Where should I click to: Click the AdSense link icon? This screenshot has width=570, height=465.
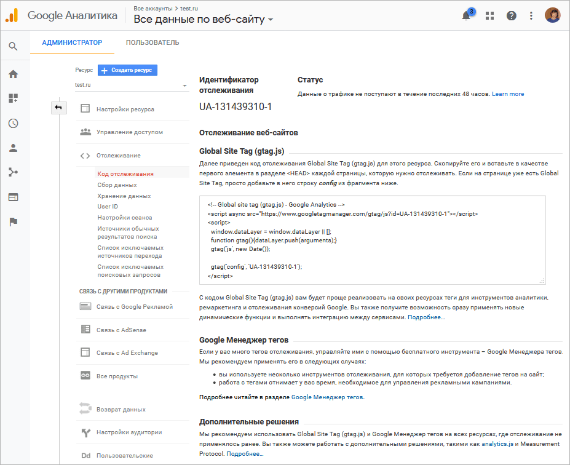[x=85, y=330]
